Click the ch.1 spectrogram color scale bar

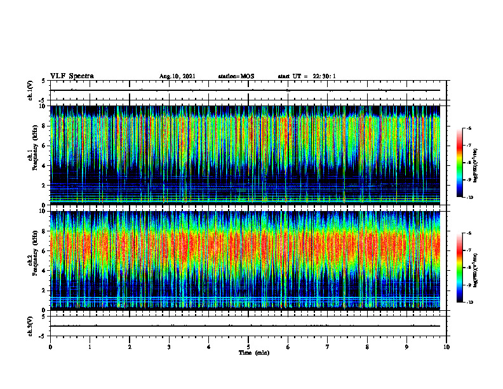point(459,163)
